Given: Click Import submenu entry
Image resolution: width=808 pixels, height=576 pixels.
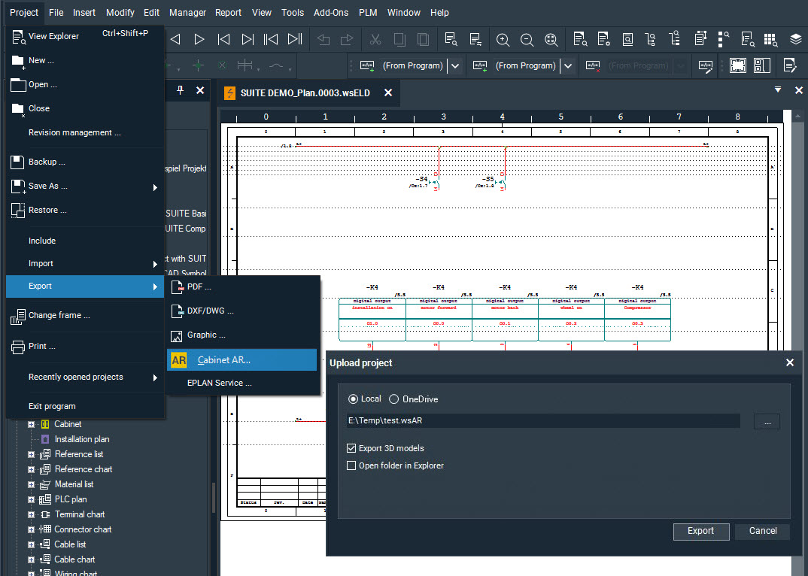Looking at the screenshot, I should coord(85,263).
